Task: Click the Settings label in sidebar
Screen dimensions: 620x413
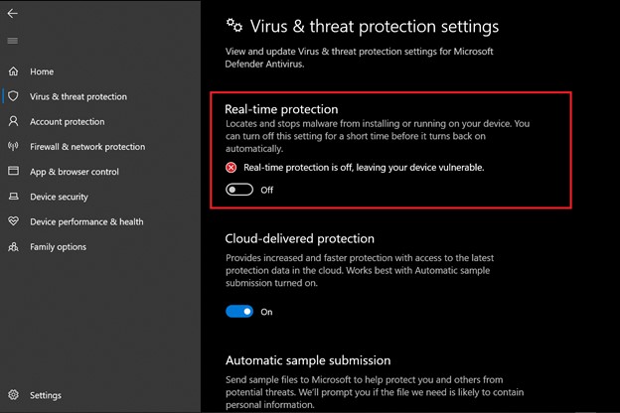Action: (x=46, y=395)
